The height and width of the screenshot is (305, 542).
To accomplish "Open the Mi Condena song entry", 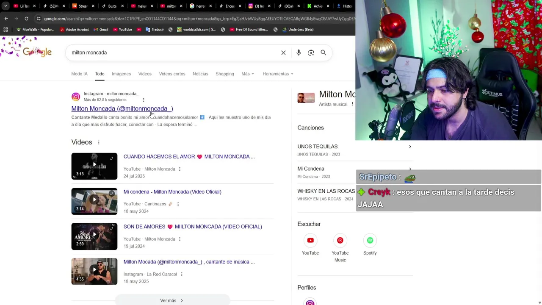I will tap(354, 172).
